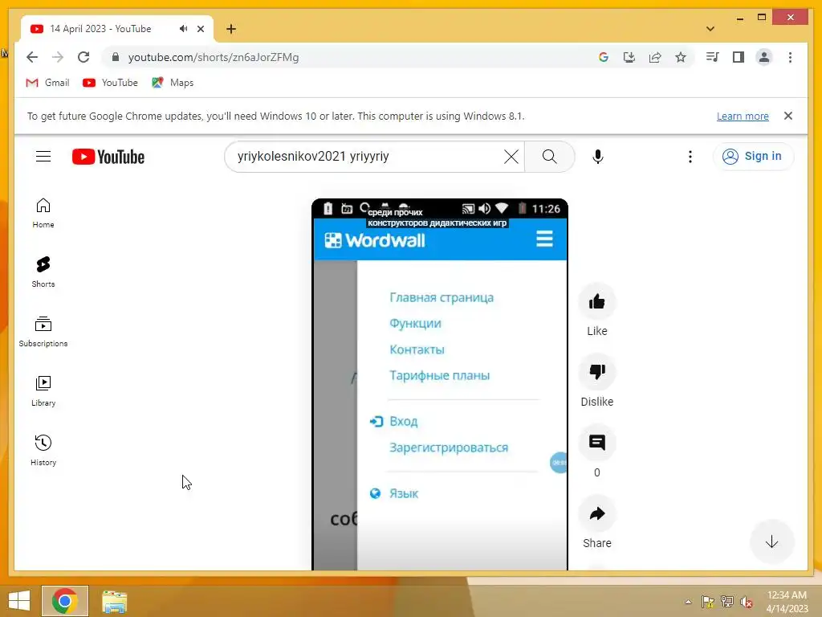Show hidden tray icons arrow
The height and width of the screenshot is (617, 822).
(688, 602)
